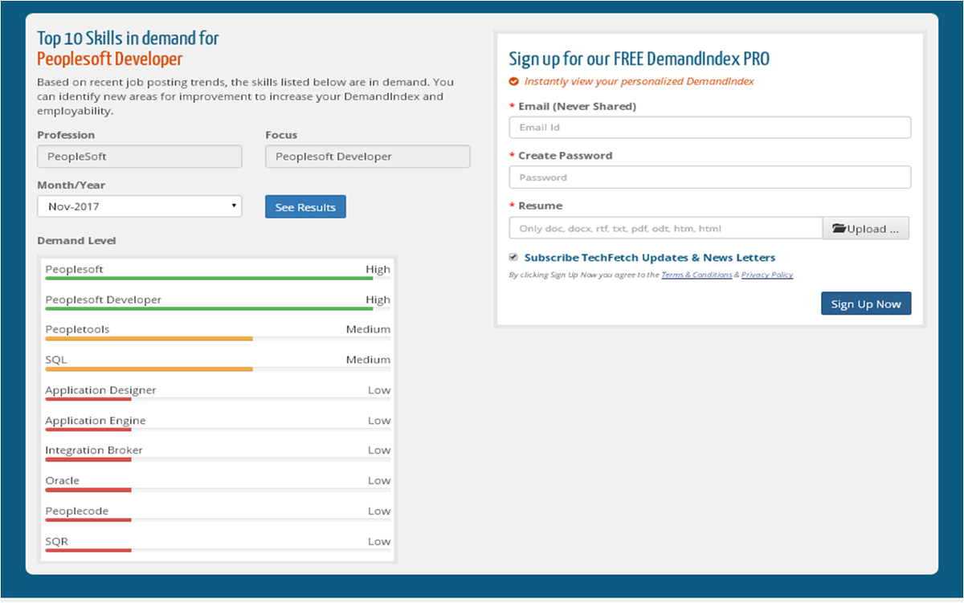Click the Instantly view your personalized DemandIndex text

click(x=639, y=81)
